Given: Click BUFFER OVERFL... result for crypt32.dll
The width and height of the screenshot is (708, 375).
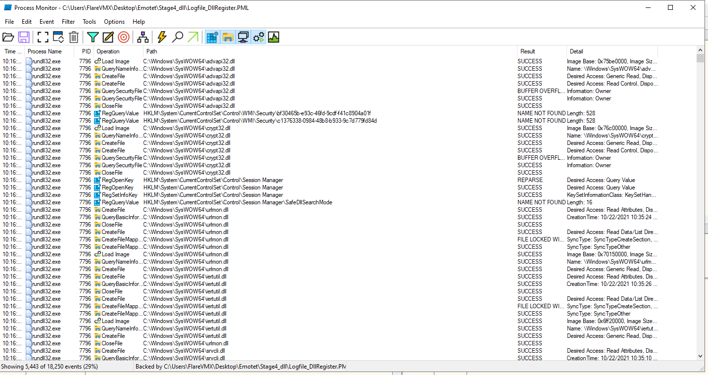Looking at the screenshot, I should [x=541, y=158].
